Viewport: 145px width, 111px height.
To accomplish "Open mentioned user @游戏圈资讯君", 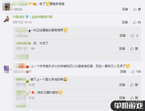I will tap(42, 17).
